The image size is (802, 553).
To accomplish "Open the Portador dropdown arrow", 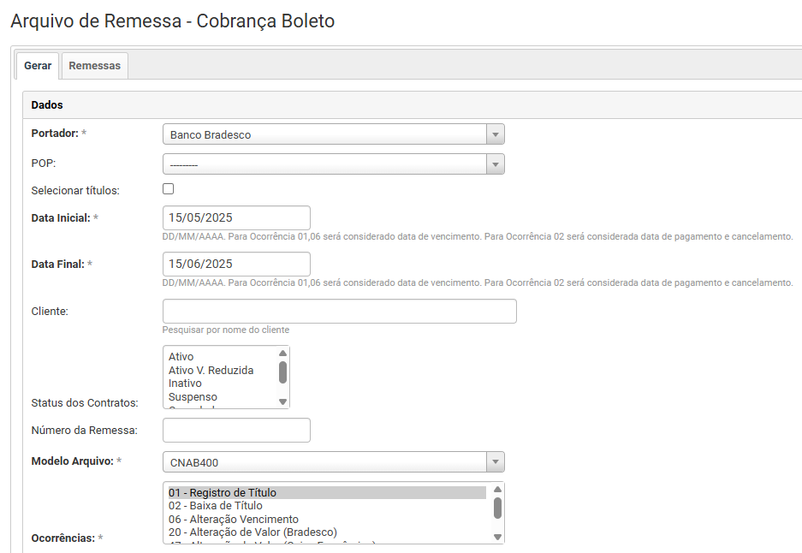I will click(x=495, y=134).
